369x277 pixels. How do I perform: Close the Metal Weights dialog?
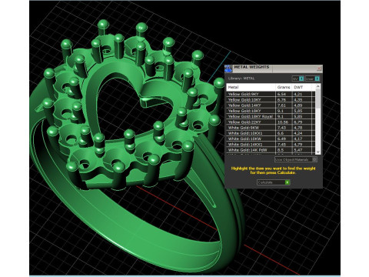(x=319, y=68)
